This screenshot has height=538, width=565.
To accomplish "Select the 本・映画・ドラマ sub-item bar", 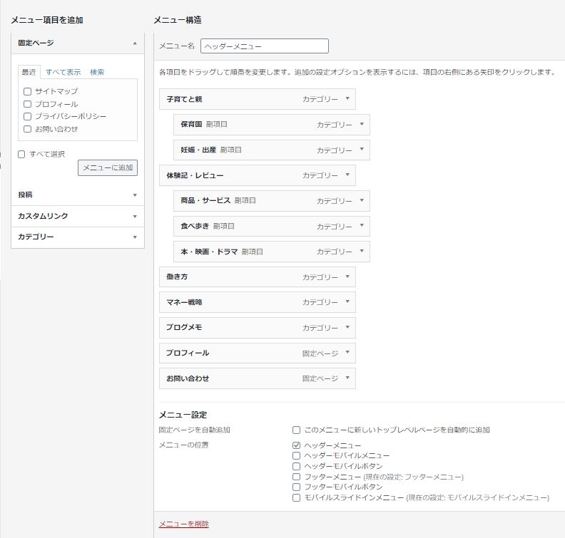I will 272,252.
